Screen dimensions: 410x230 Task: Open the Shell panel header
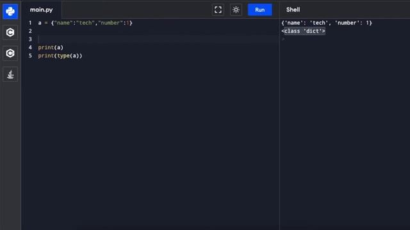[293, 10]
